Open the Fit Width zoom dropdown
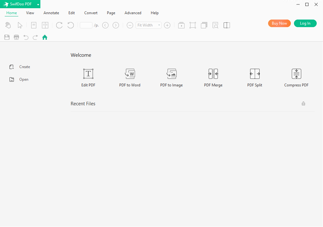 point(149,25)
